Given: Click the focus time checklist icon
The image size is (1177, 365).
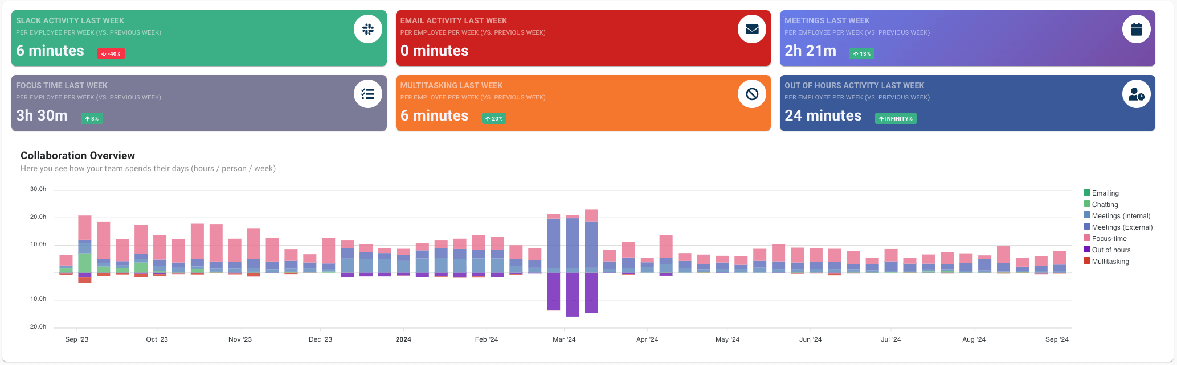Looking at the screenshot, I should point(367,94).
